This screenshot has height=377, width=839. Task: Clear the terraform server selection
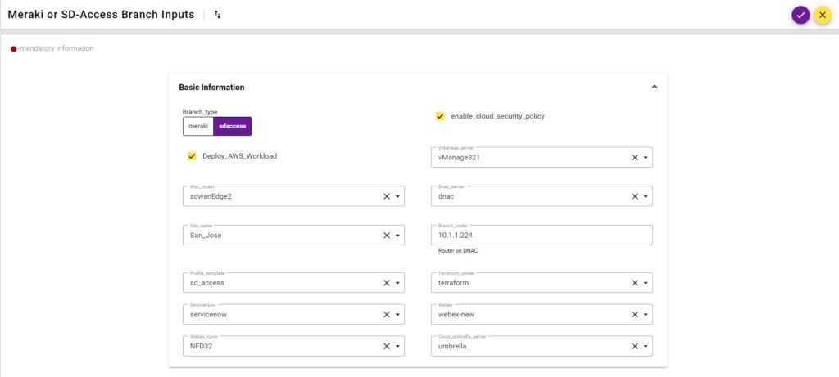click(x=635, y=283)
